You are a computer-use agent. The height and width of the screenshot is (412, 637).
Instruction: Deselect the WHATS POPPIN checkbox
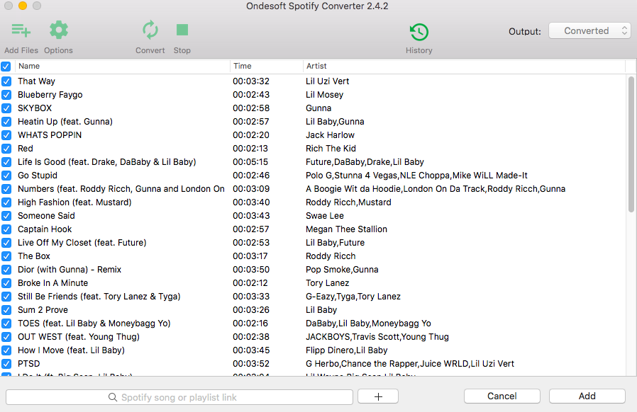6,135
